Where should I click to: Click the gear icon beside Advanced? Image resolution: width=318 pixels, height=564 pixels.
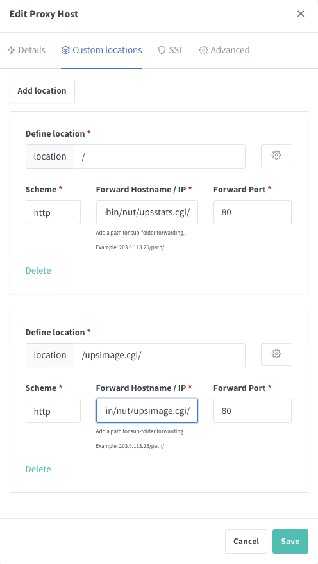coord(204,50)
